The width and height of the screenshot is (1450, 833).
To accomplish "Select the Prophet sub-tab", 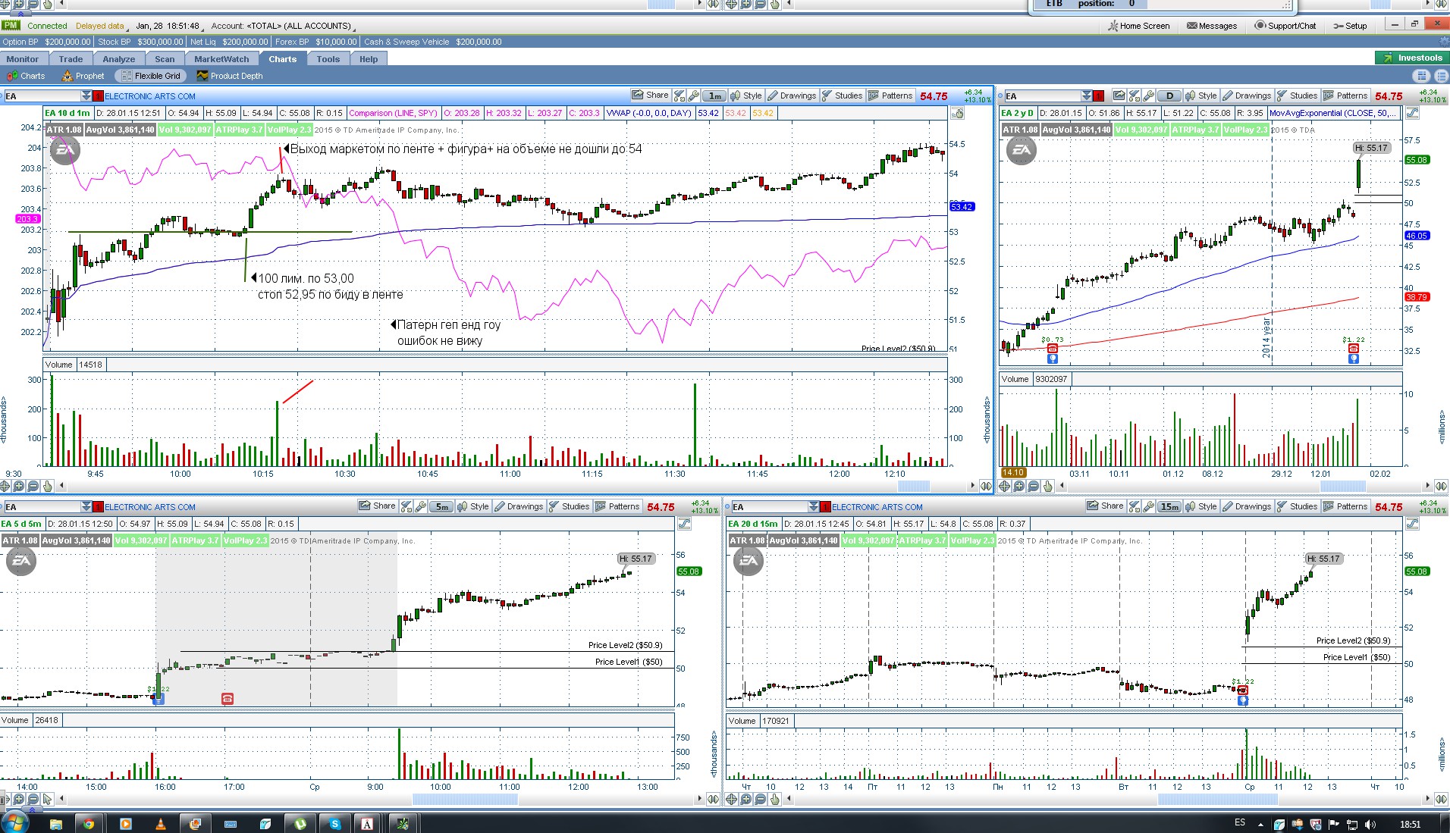I will (83, 76).
